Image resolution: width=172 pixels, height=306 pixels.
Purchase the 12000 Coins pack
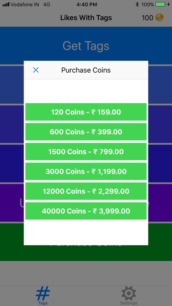pyautogui.click(x=86, y=191)
